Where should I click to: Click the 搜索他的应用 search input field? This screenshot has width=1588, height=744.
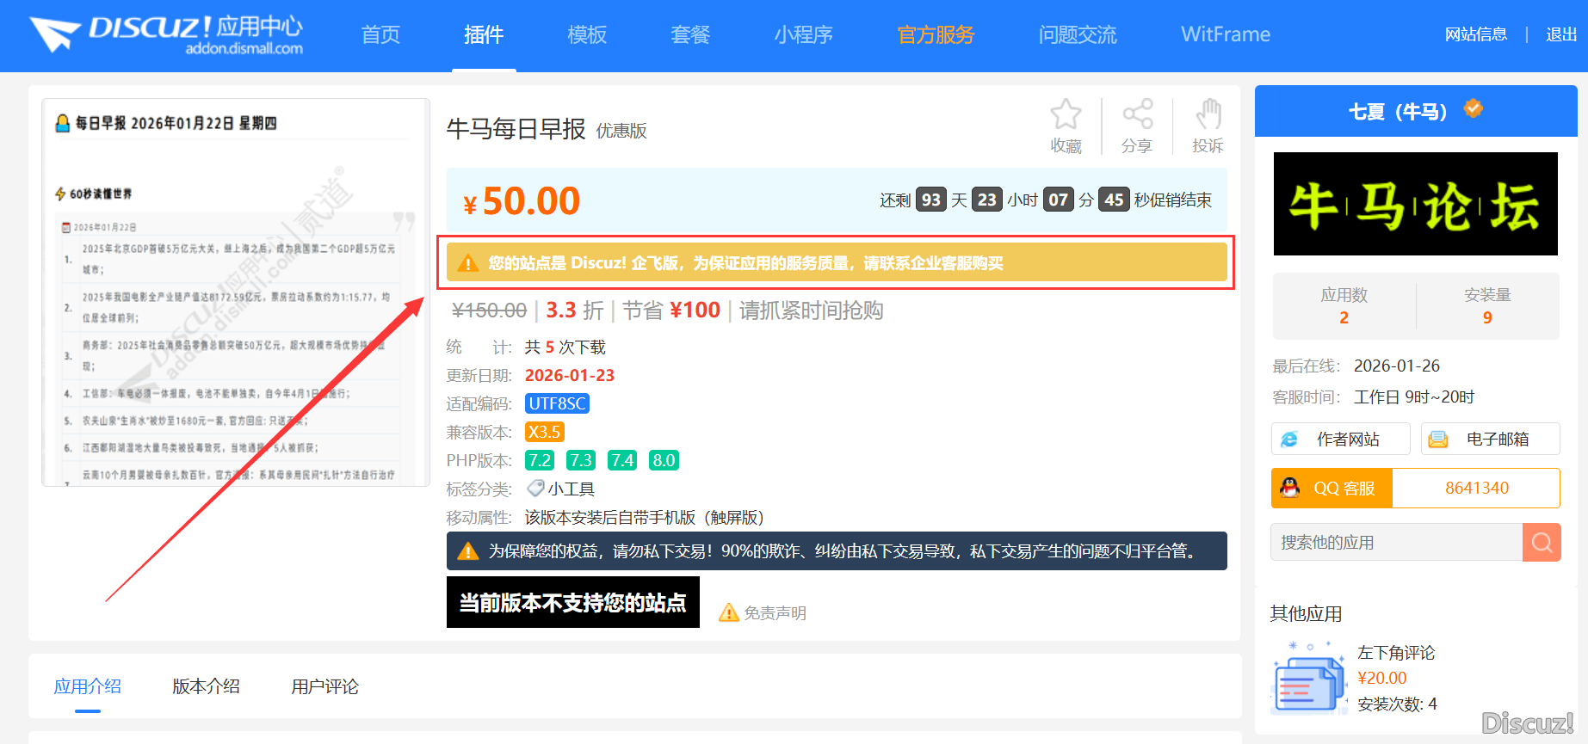coord(1395,543)
